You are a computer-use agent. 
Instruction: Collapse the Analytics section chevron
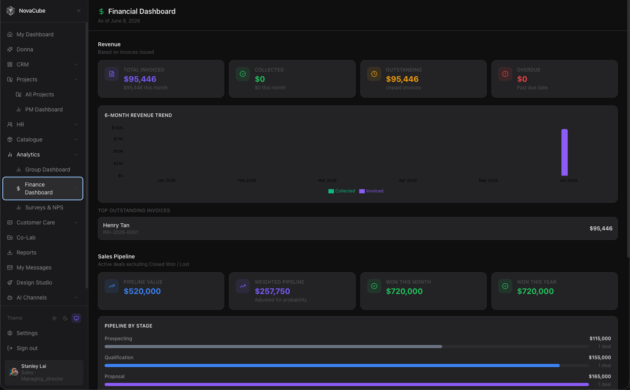[x=76, y=154]
